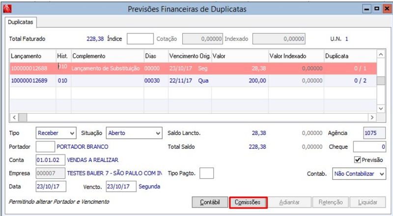The height and width of the screenshot is (216, 393).
Task: Click the Lançamento column header
Action: click(x=32, y=56)
